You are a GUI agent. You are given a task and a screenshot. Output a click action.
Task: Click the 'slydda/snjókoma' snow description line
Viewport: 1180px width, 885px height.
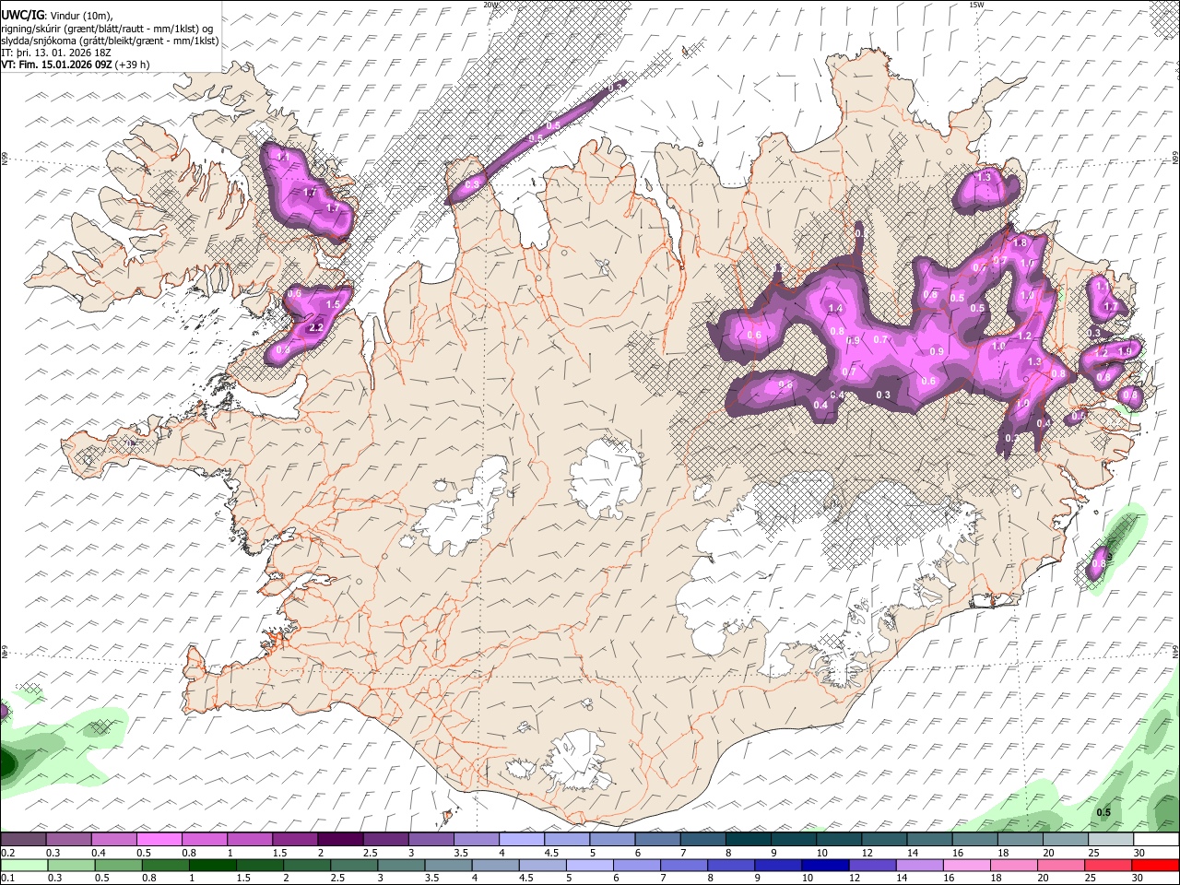point(110,41)
